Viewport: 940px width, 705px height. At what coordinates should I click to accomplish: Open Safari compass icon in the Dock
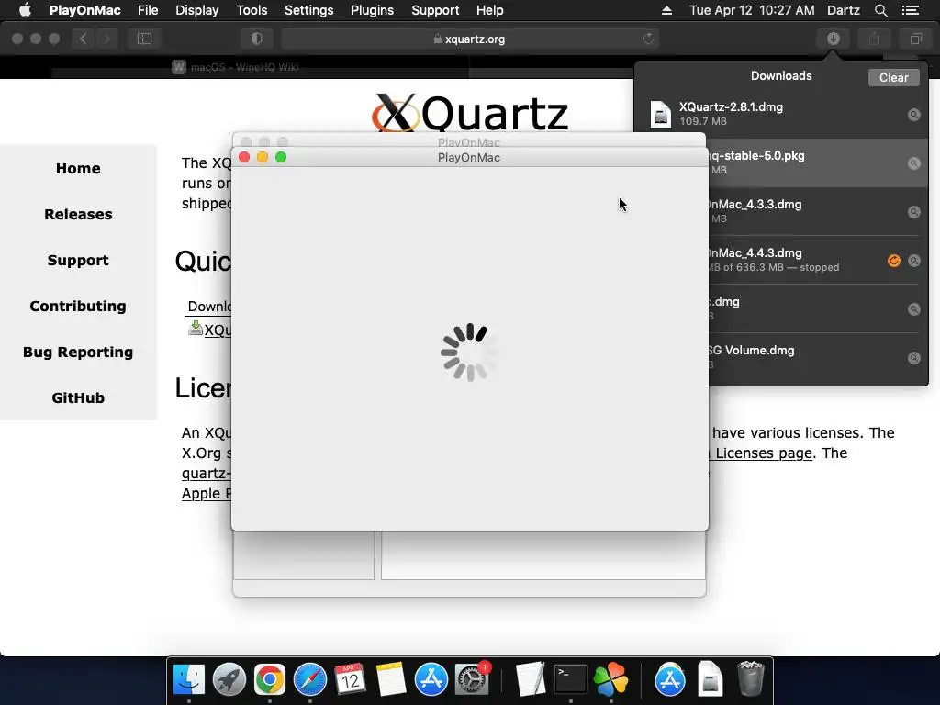[310, 680]
